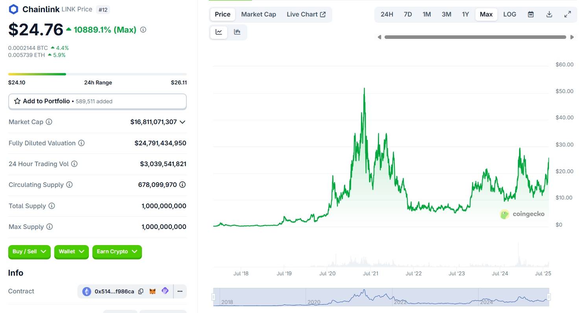Click the Info section heading

tap(16, 273)
